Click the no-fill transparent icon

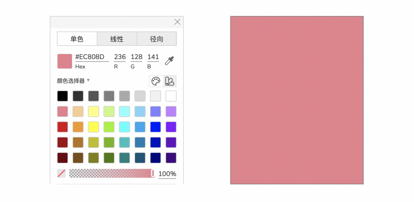click(x=61, y=173)
